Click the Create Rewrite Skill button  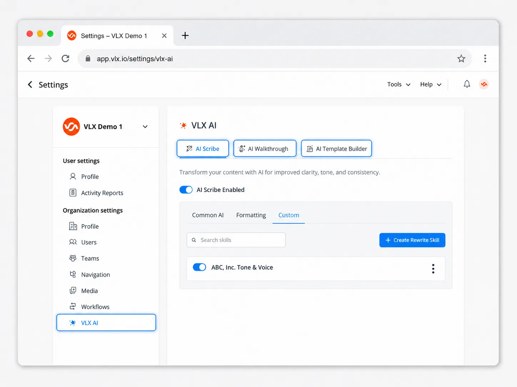click(x=412, y=240)
